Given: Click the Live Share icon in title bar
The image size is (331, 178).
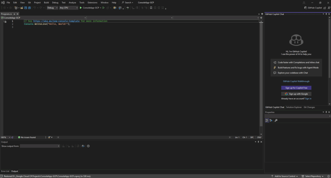Looking at the screenshot, I should (325, 8).
